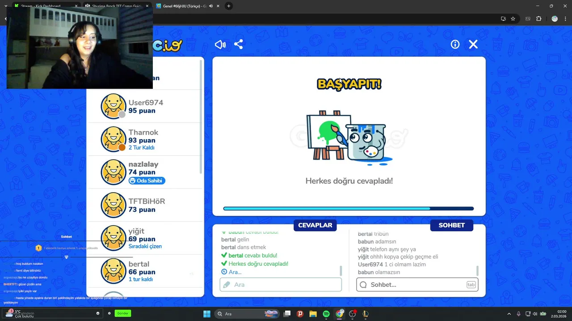Image resolution: width=572 pixels, height=321 pixels.
Task: Click the player list scrollbar
Action: (201, 117)
